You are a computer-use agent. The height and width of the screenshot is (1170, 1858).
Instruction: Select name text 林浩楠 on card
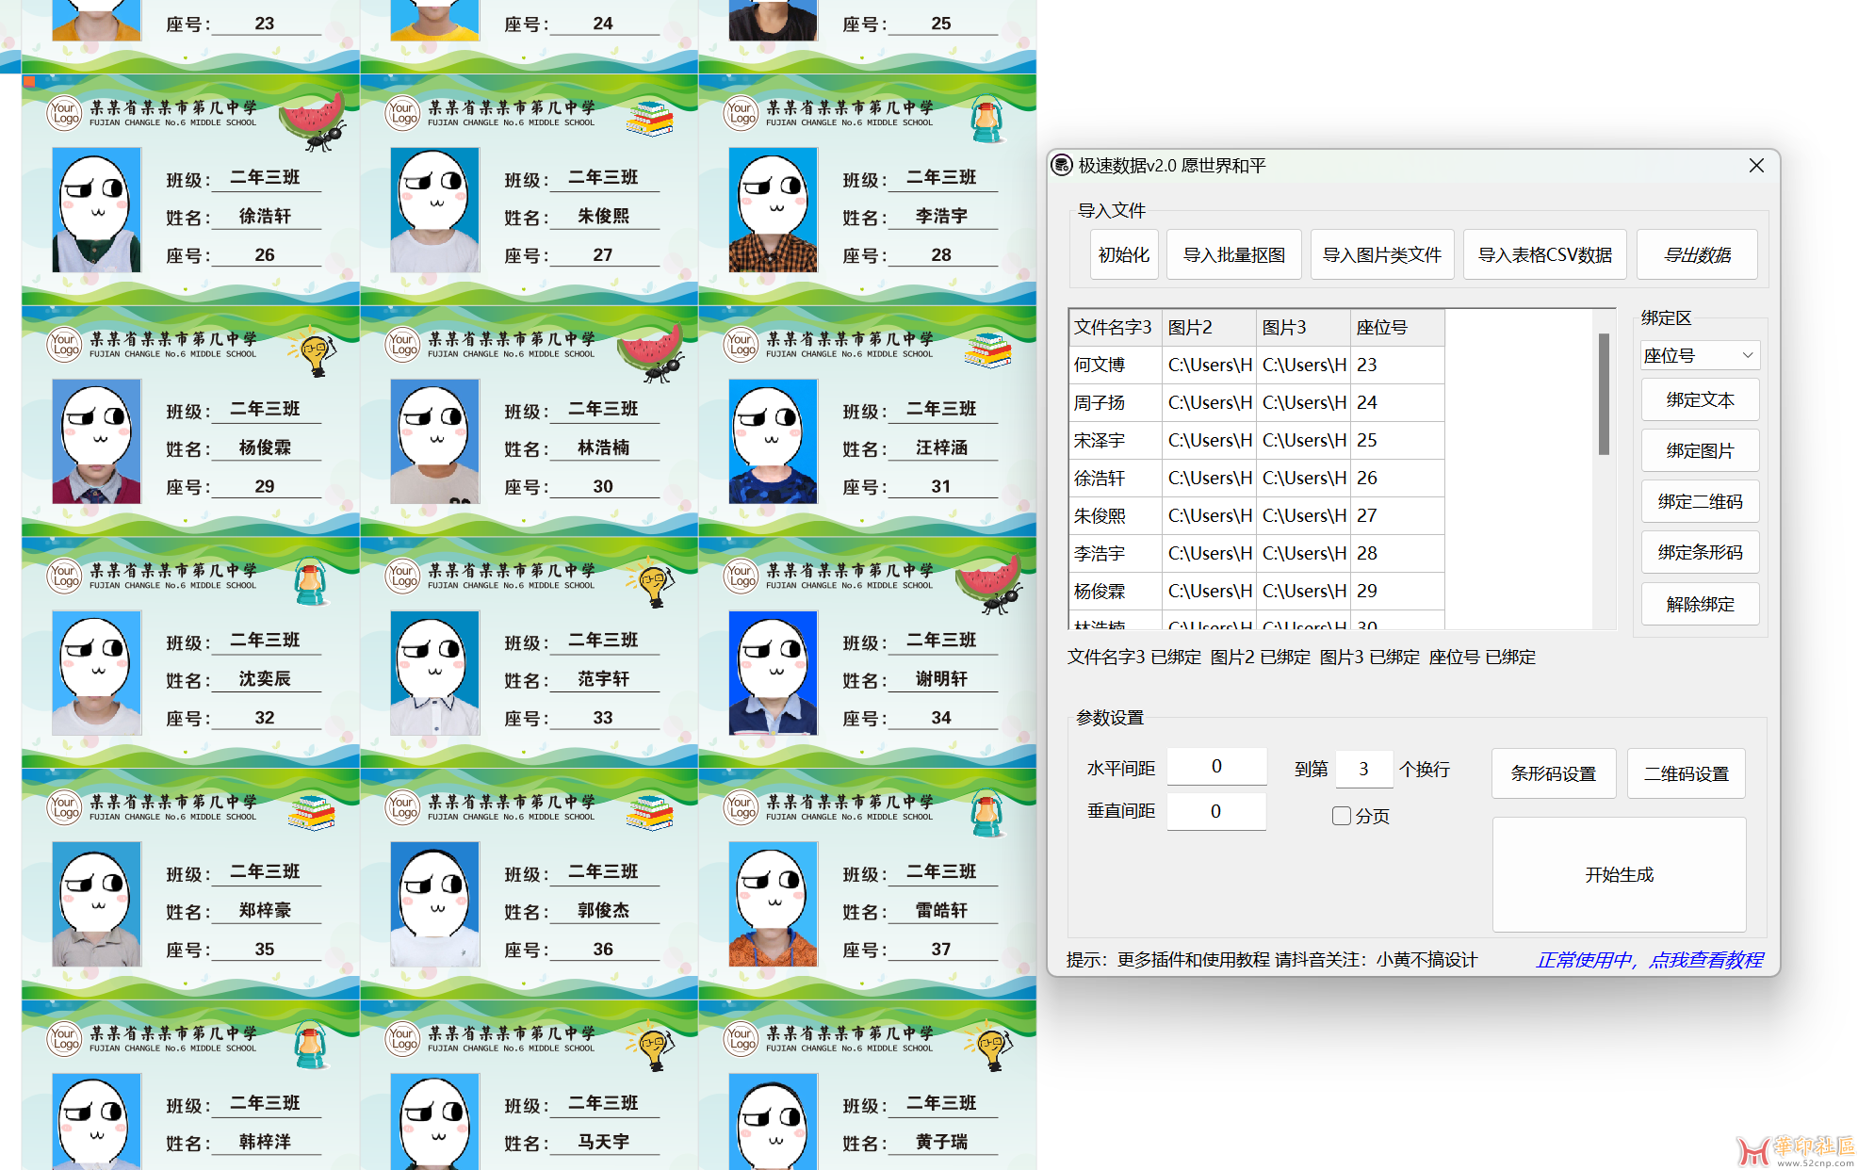pos(603,447)
